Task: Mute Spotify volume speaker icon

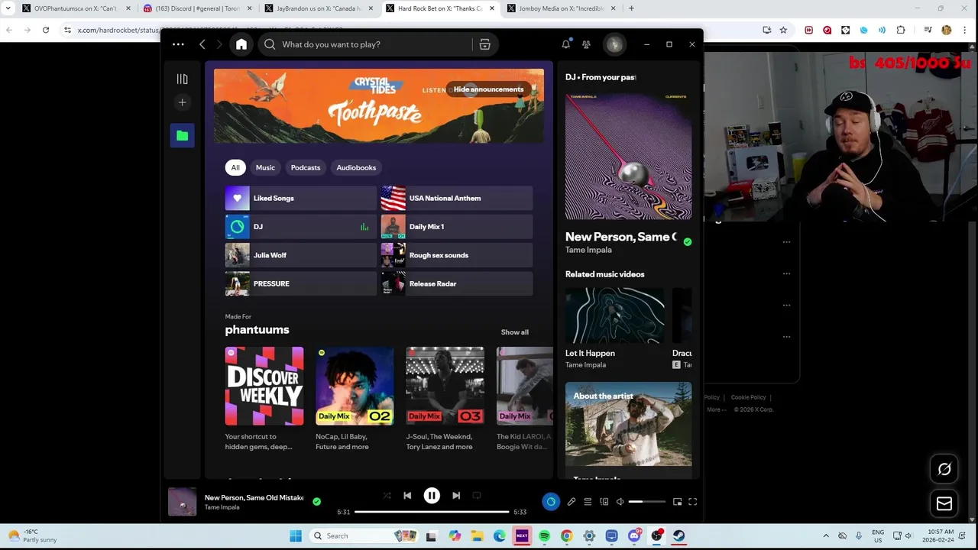Action: pos(620,502)
